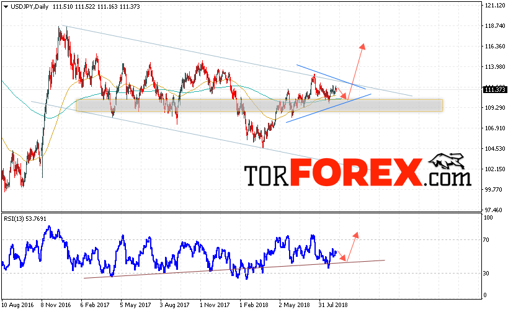Click the 2 May 2018 date label
The width and height of the screenshot is (508, 312).
click(x=295, y=305)
